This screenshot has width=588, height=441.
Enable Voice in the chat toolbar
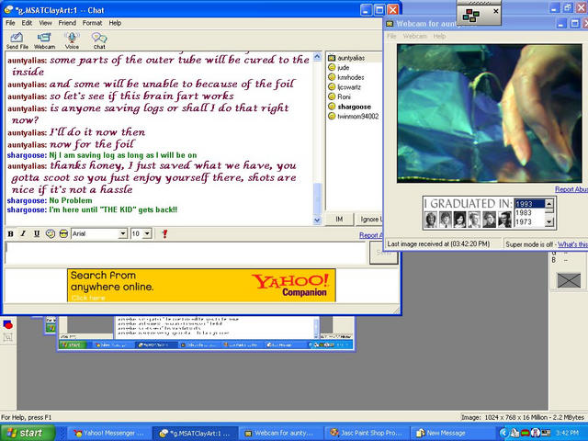(x=72, y=40)
